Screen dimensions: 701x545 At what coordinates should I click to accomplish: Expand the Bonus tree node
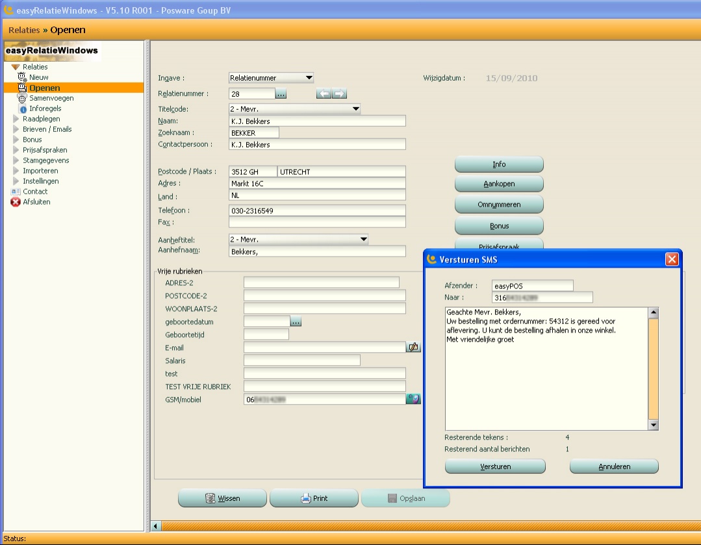16,140
